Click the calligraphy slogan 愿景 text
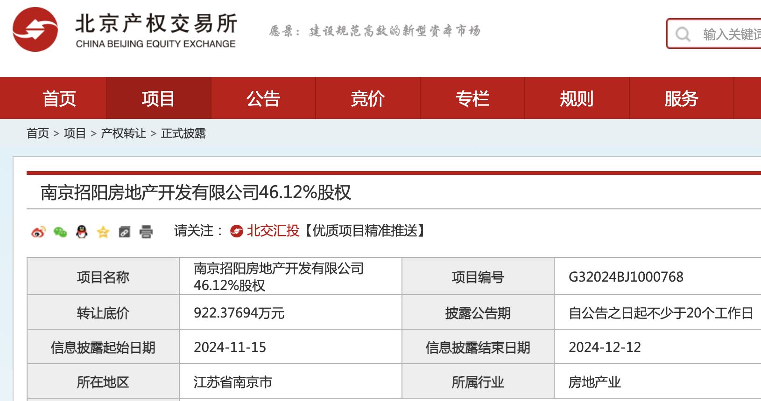Viewport: 761px width, 401px height. 374,31
